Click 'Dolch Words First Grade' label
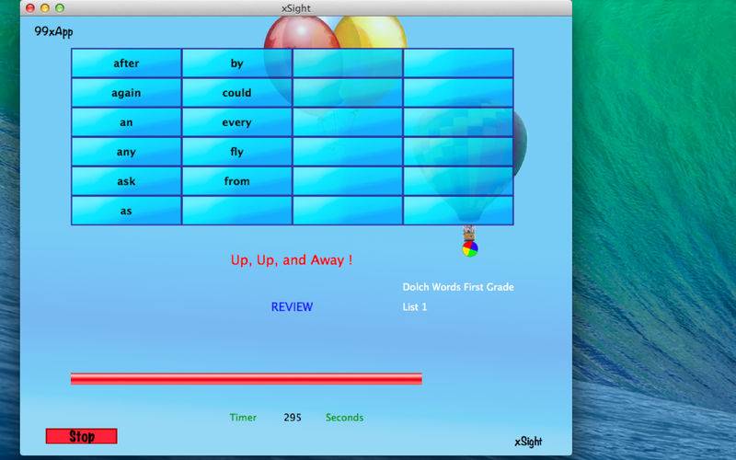Viewport: 736px width, 460px height. pos(458,287)
